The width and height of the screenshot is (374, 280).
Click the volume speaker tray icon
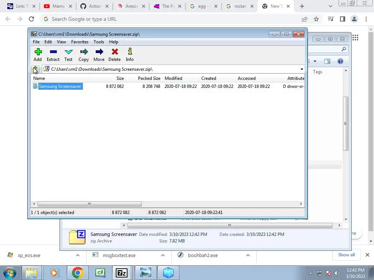337,273
